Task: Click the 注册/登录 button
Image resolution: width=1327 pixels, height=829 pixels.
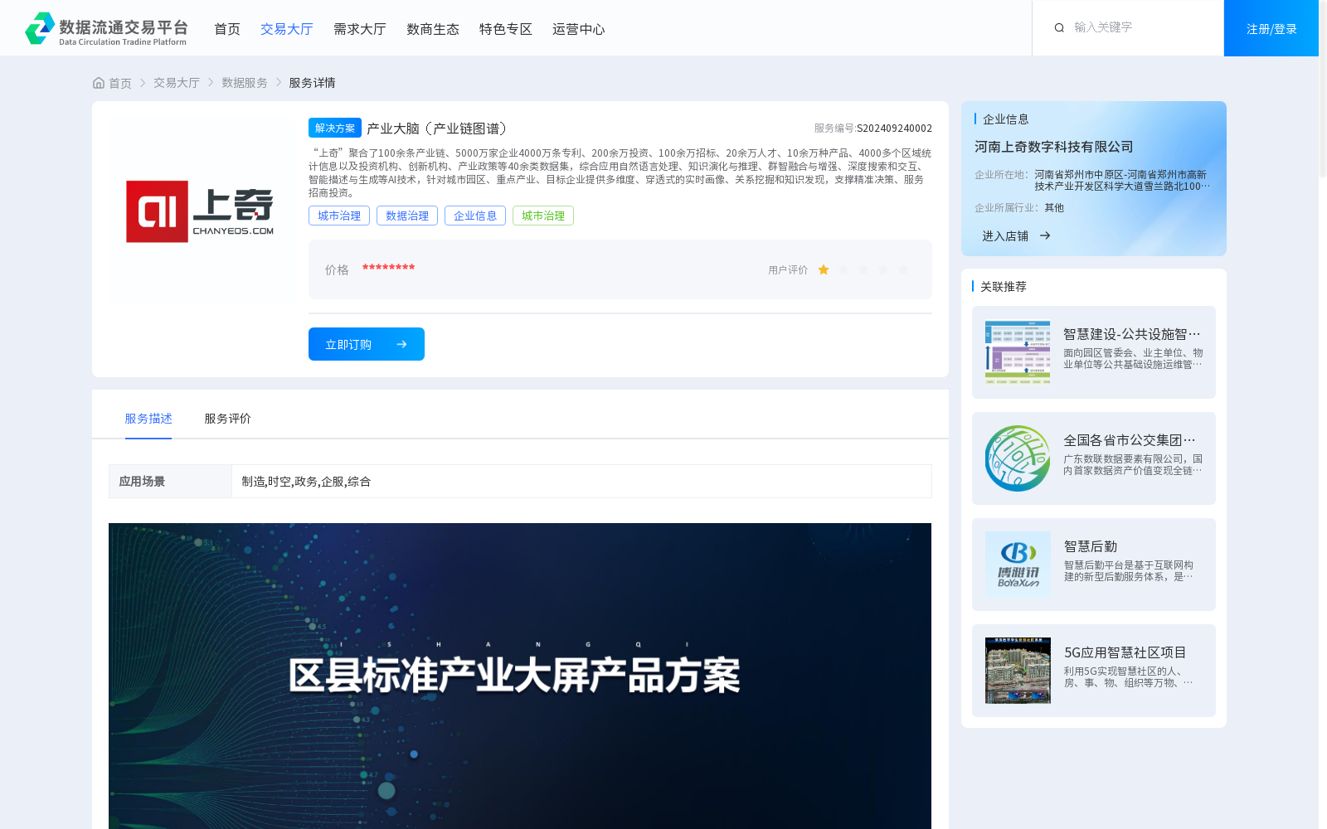Action: 1271,28
